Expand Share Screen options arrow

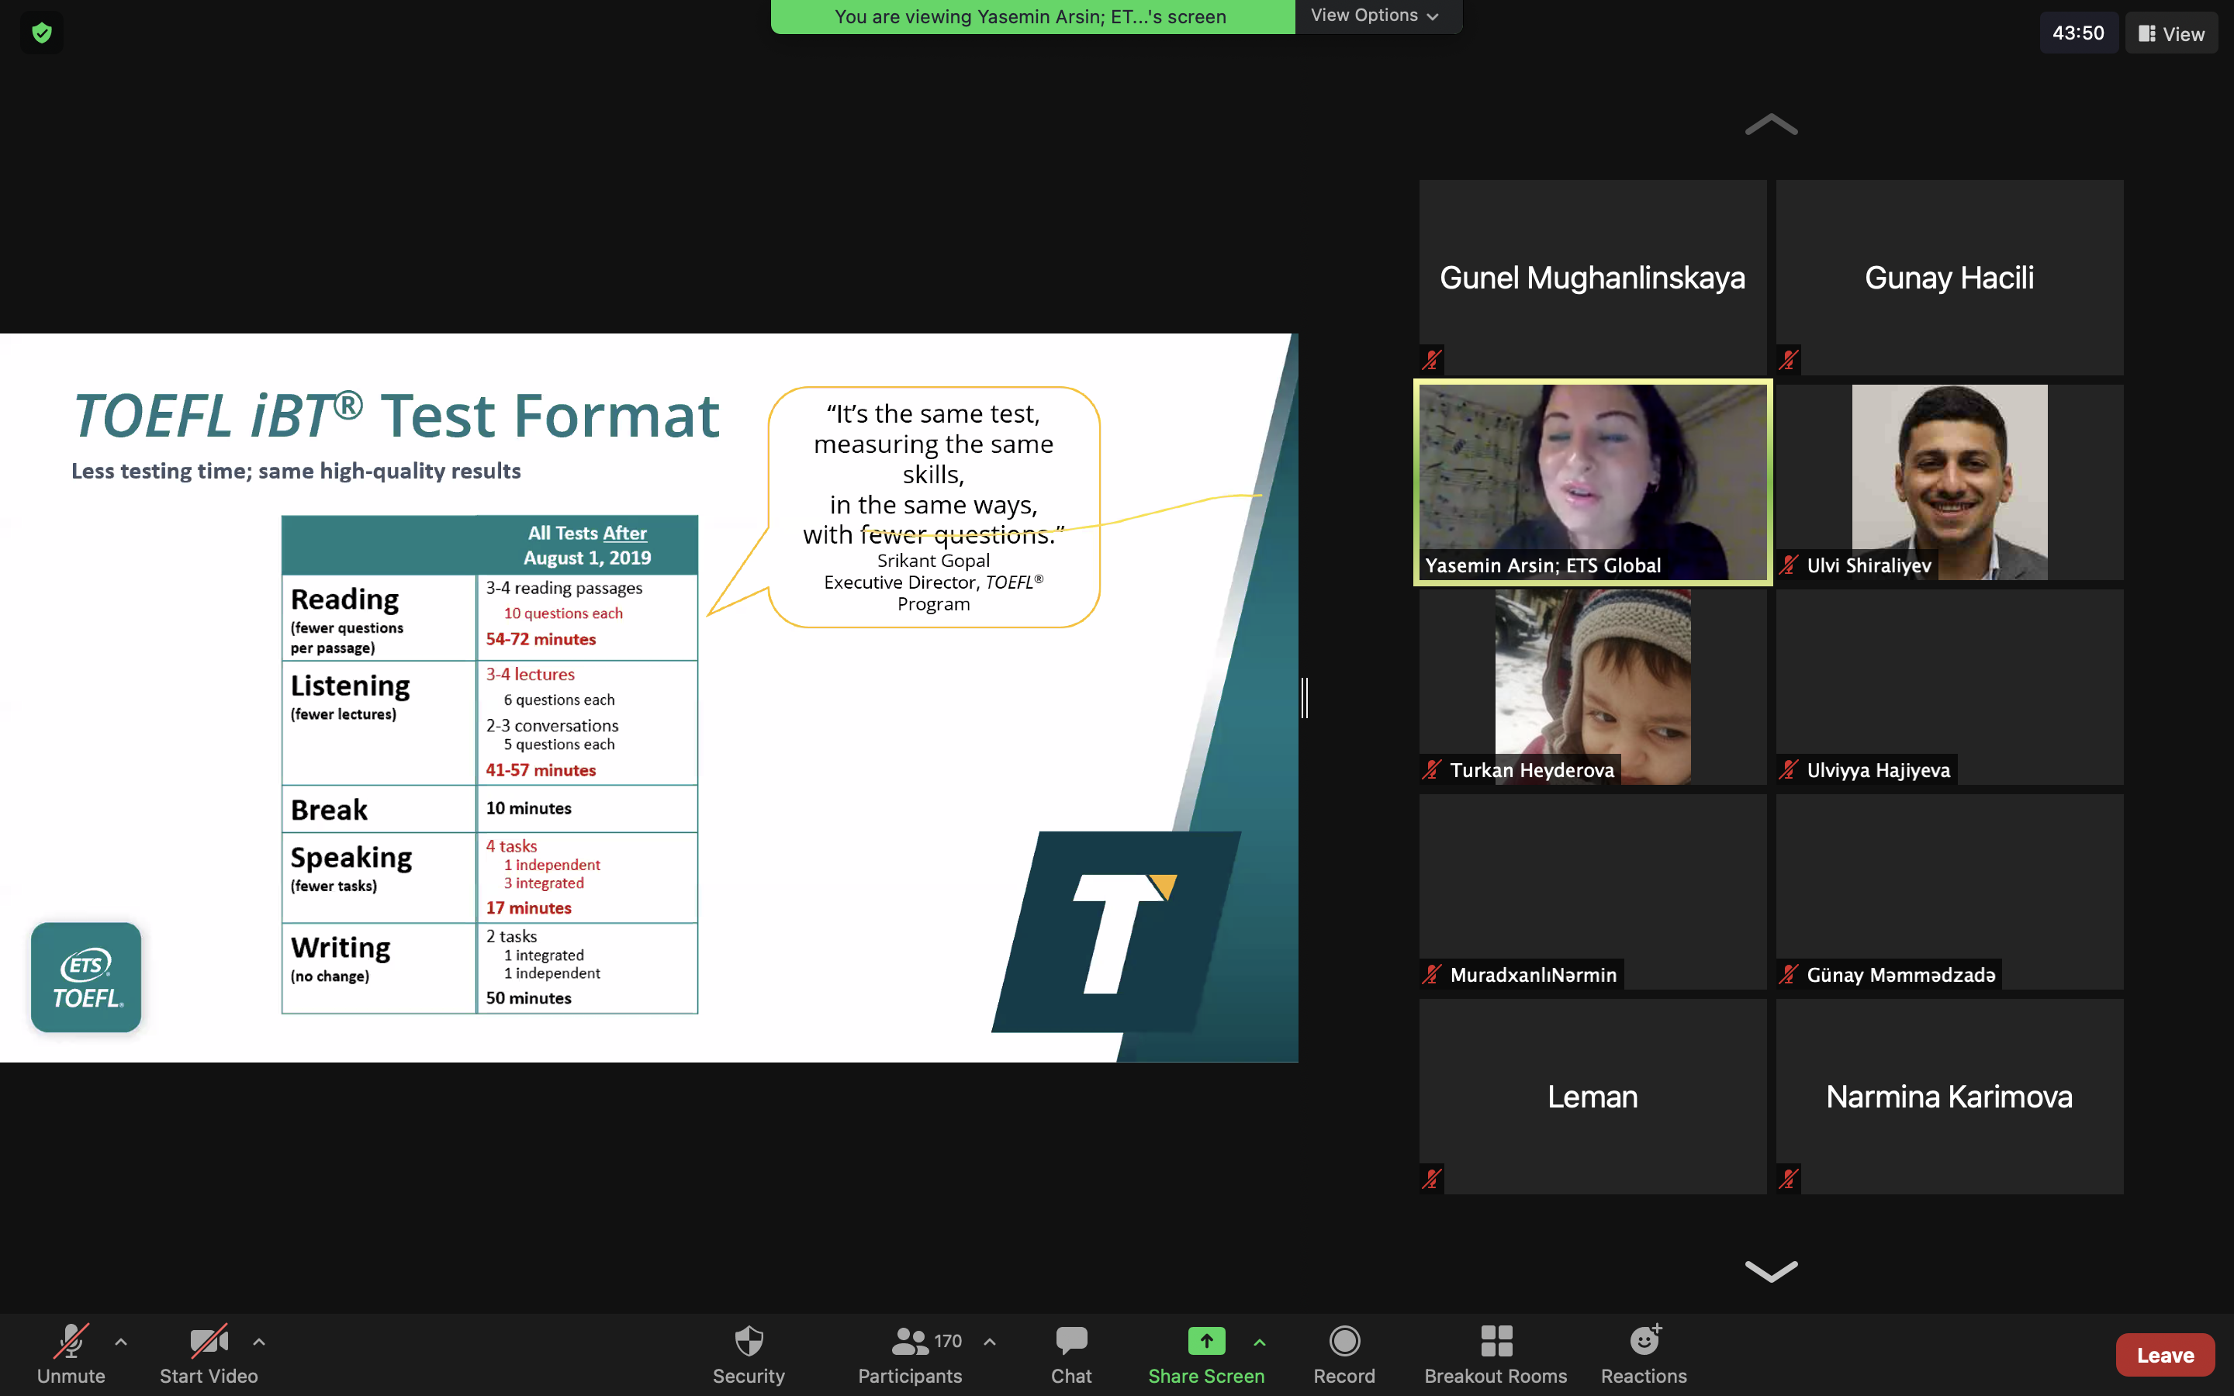[1259, 1342]
